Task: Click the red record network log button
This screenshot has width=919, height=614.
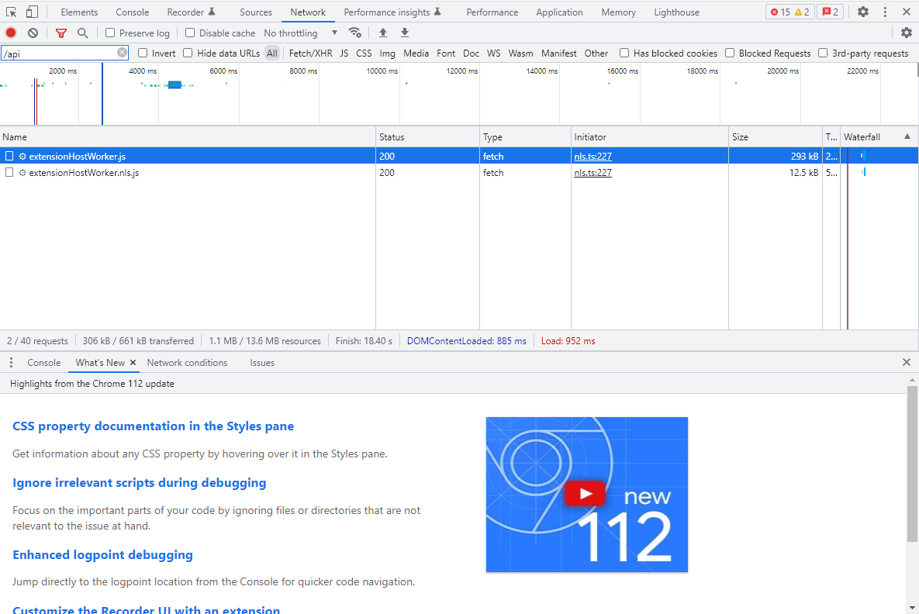Action: coord(11,33)
